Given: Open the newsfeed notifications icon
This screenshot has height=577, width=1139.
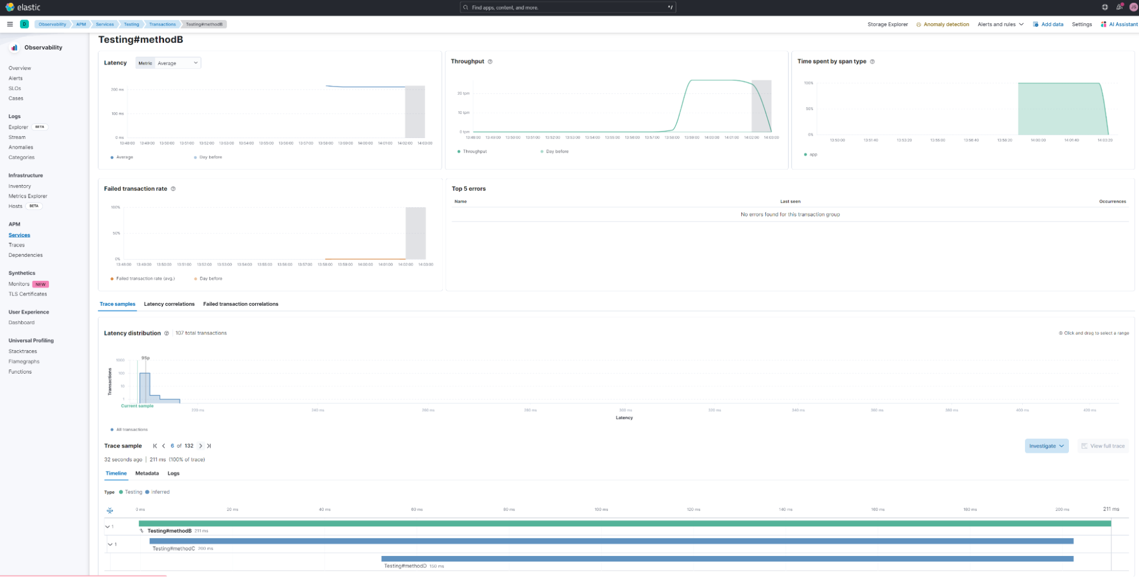Looking at the screenshot, I should pos(1119,7).
